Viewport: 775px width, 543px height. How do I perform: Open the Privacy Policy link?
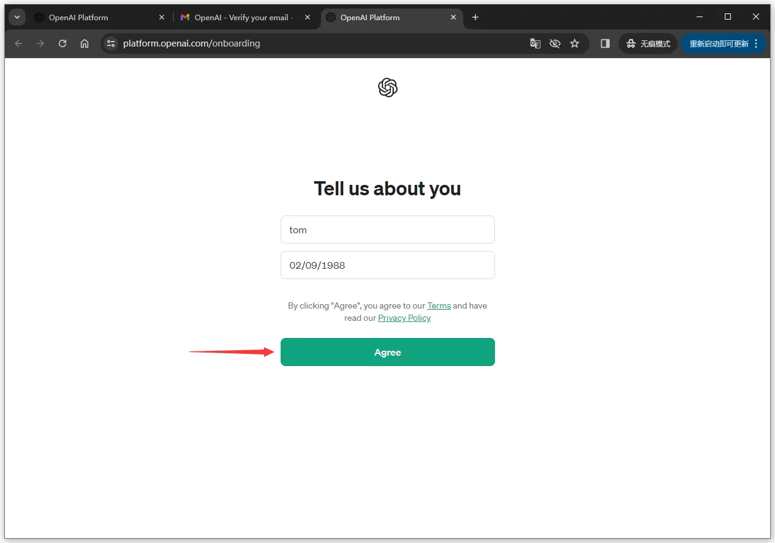[x=404, y=318]
